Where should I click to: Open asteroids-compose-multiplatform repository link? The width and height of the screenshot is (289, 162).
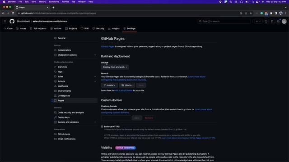tap(50, 21)
